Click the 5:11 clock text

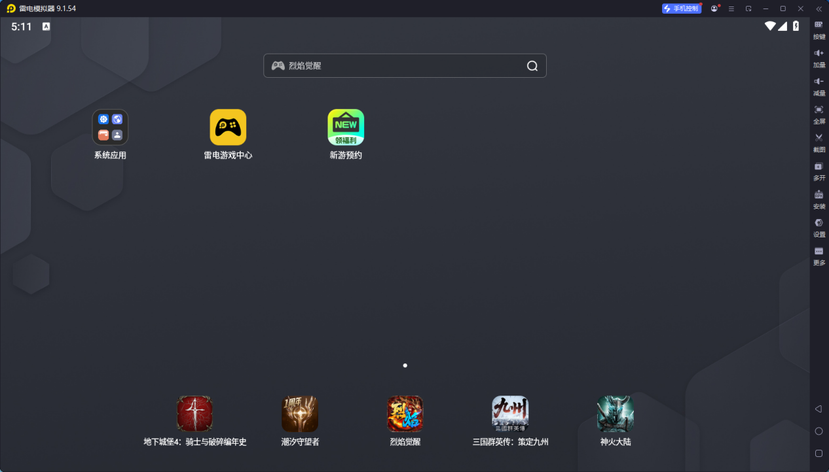point(22,27)
